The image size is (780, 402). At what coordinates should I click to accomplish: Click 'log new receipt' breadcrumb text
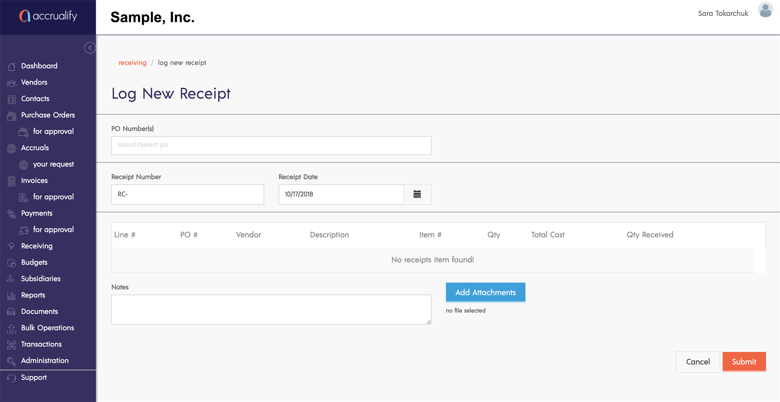pos(182,63)
